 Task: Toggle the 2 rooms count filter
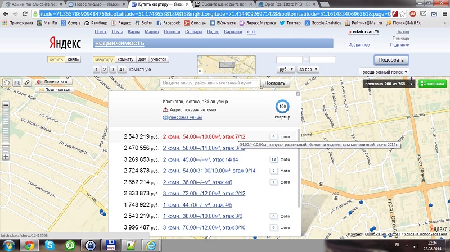105,70
